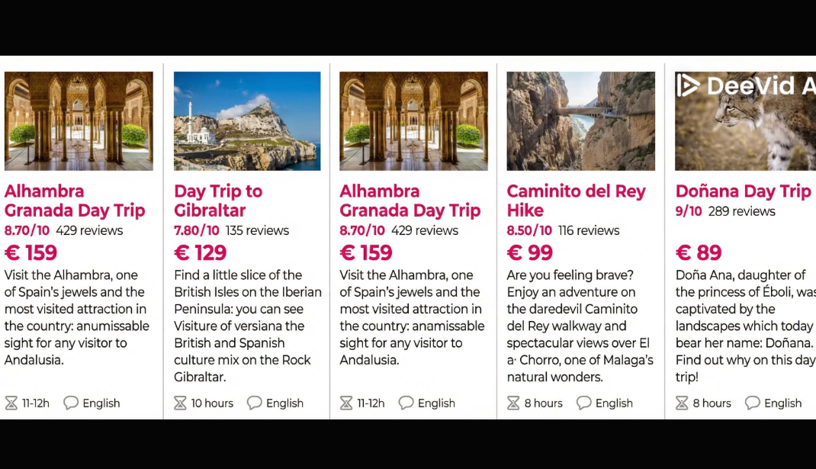816x469 pixels.
Task: Click the DeeVid play-triangle logo icon
Action: click(688, 85)
